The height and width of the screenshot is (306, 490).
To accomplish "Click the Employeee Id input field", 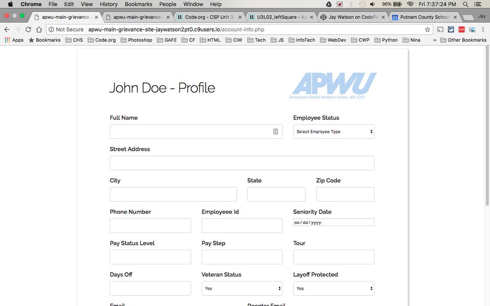I will click(242, 226).
